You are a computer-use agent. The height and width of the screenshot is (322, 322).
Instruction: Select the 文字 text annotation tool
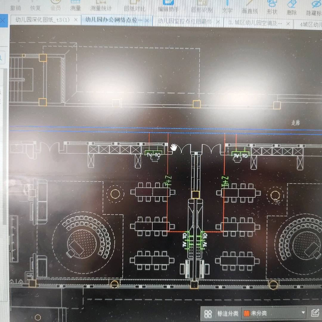point(227,7)
